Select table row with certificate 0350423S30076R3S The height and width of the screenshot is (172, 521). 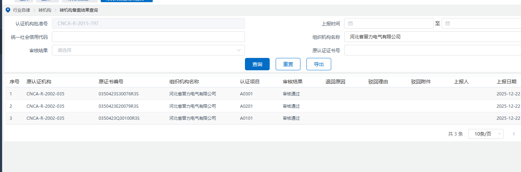click(119, 94)
